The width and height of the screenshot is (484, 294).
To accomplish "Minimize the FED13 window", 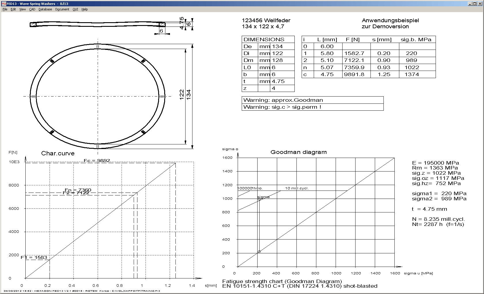I will [x=470, y=4].
